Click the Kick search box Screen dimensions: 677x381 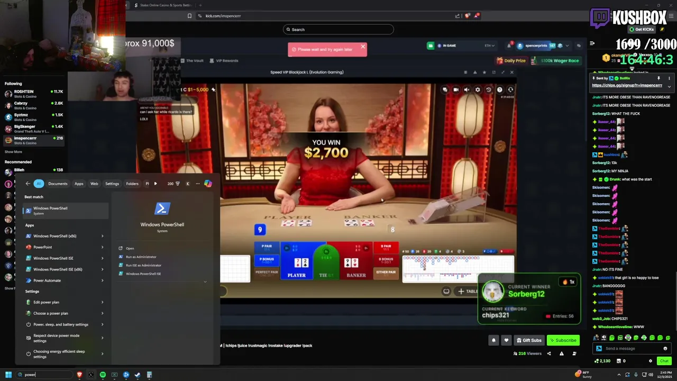coord(338,30)
